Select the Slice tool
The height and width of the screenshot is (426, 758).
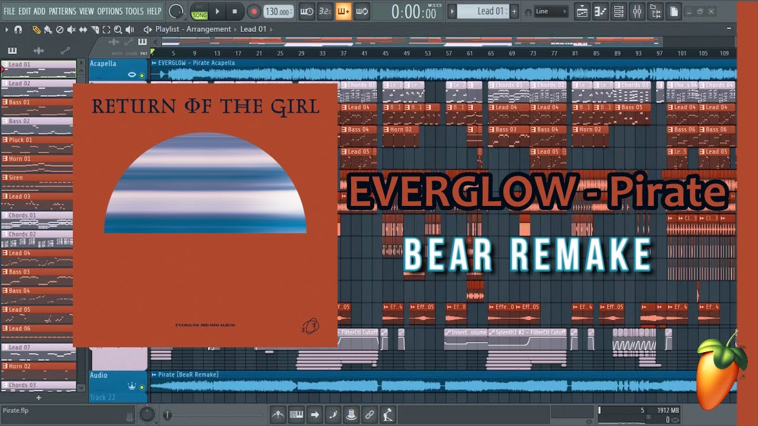[x=95, y=29]
